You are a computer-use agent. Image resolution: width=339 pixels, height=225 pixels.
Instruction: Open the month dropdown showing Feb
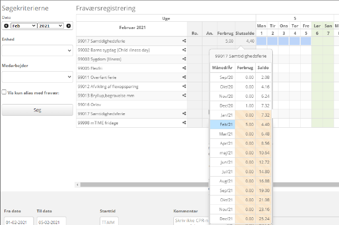click(x=23, y=26)
